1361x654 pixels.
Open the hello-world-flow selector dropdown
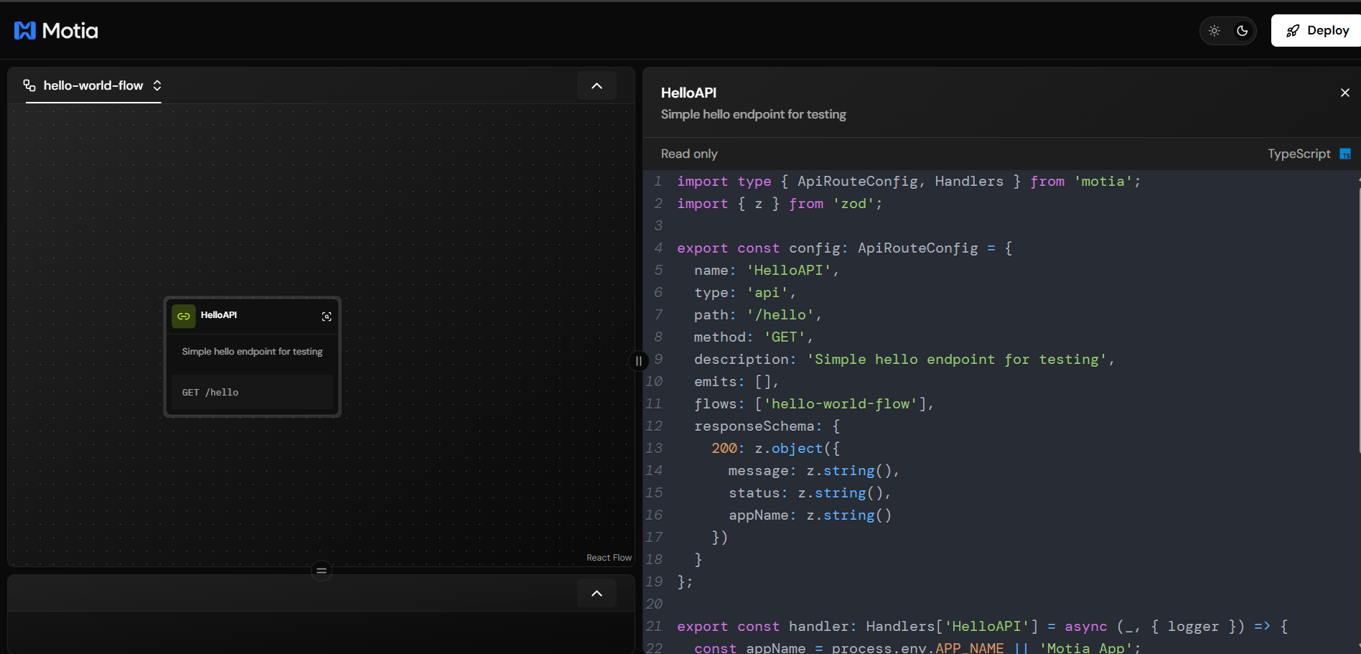[156, 85]
